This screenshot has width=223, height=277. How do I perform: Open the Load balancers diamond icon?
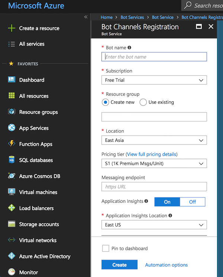pyautogui.click(x=12, y=208)
